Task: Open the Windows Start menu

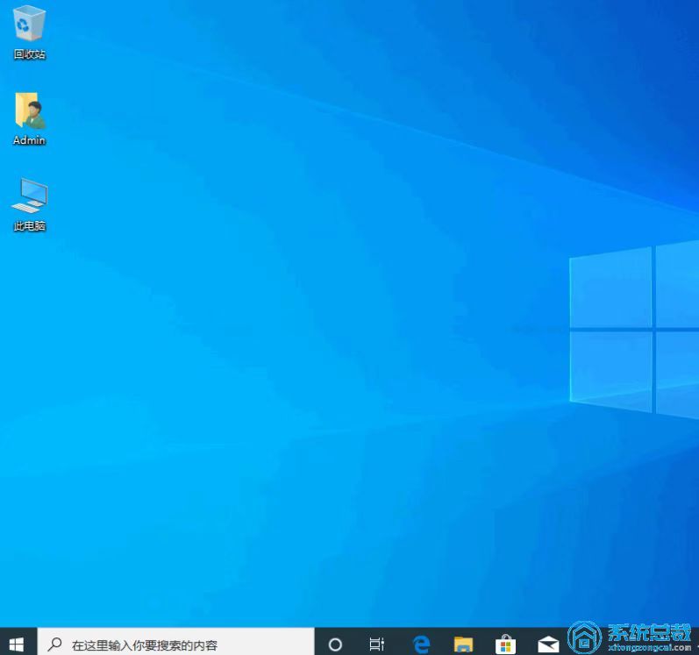Action: pos(18,644)
